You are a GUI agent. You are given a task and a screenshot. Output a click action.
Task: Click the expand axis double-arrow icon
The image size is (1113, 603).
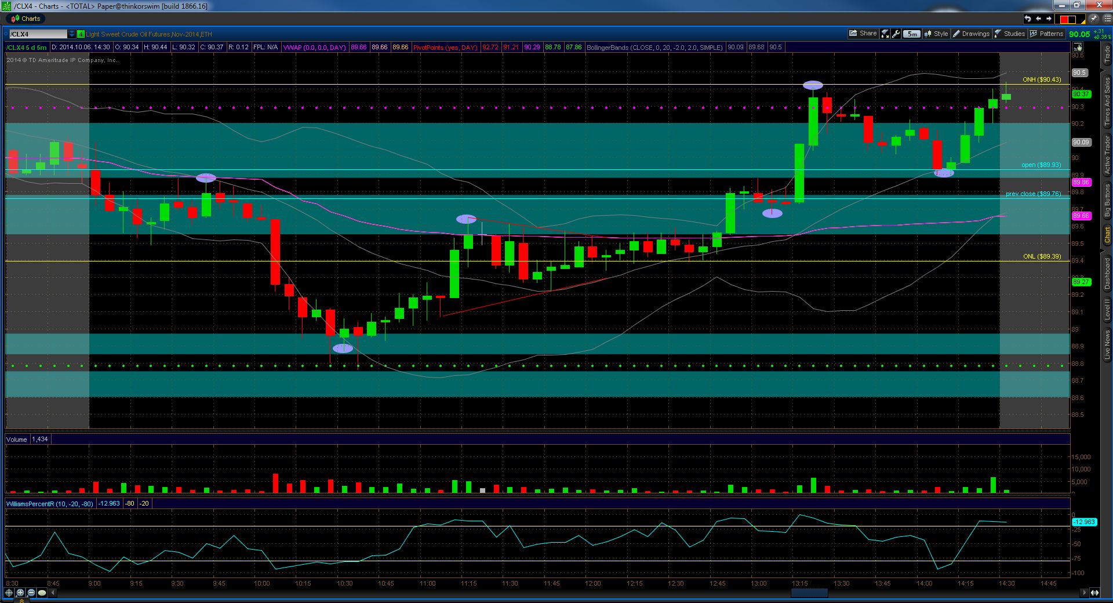(1094, 593)
